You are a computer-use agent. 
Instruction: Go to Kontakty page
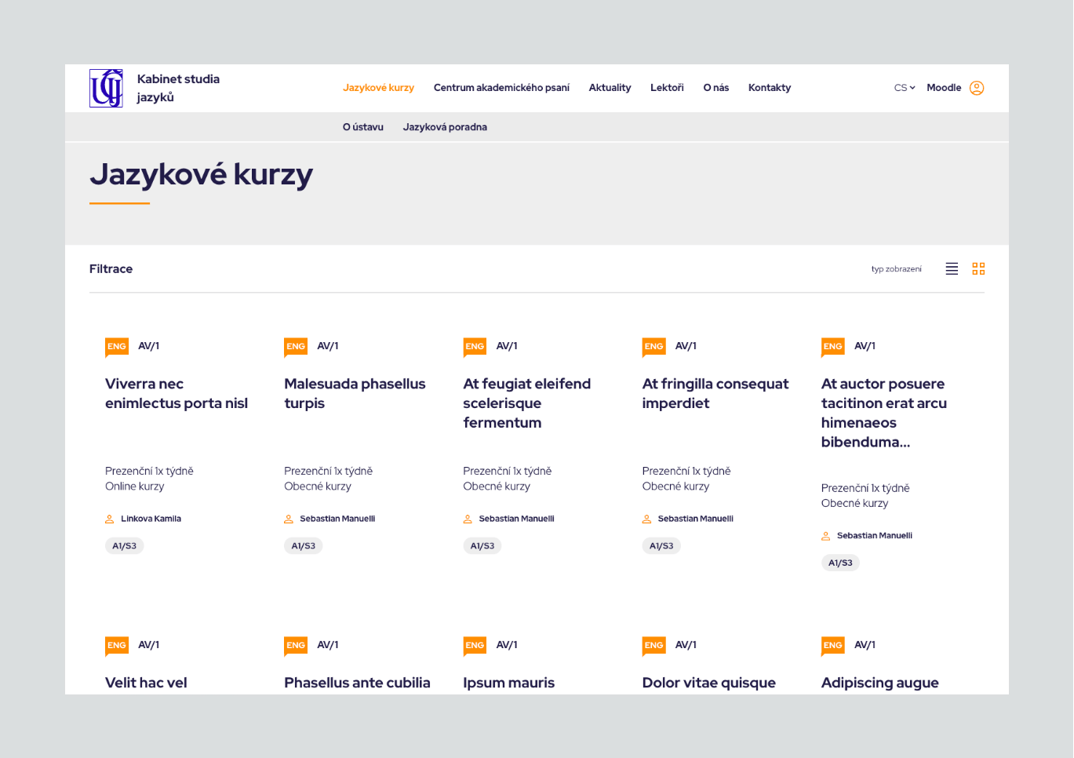tap(770, 88)
